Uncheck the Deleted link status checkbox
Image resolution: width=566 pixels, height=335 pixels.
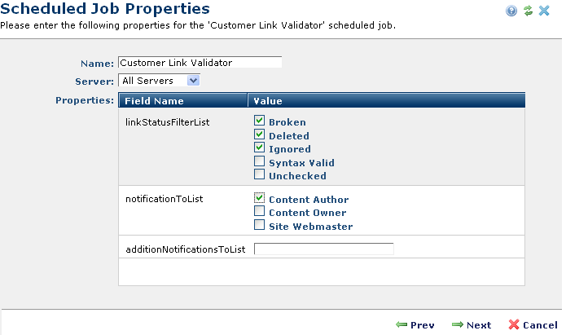point(260,134)
